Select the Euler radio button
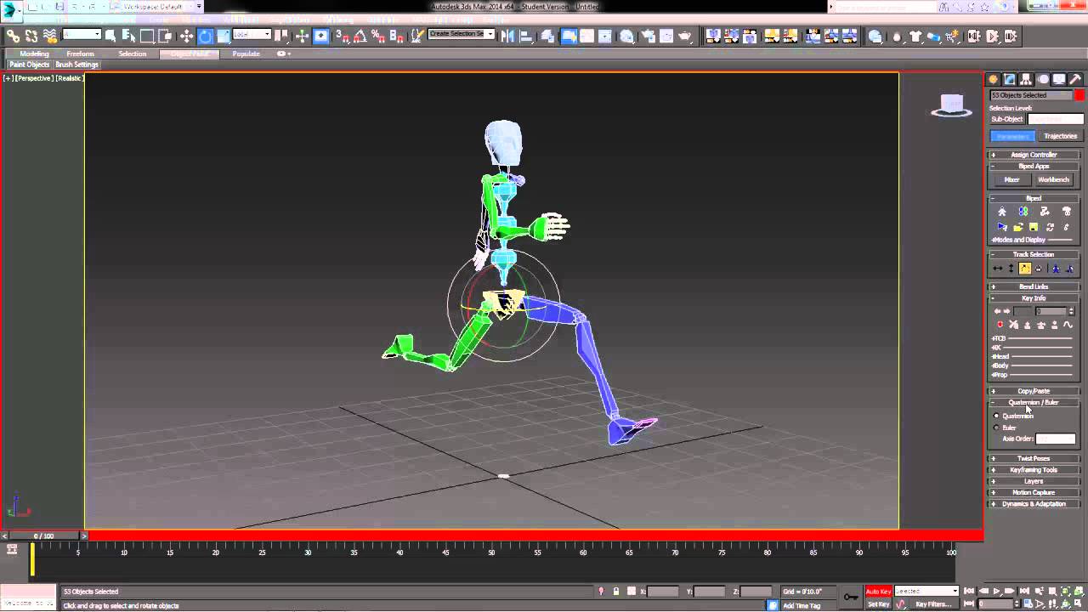The width and height of the screenshot is (1088, 612). [997, 428]
